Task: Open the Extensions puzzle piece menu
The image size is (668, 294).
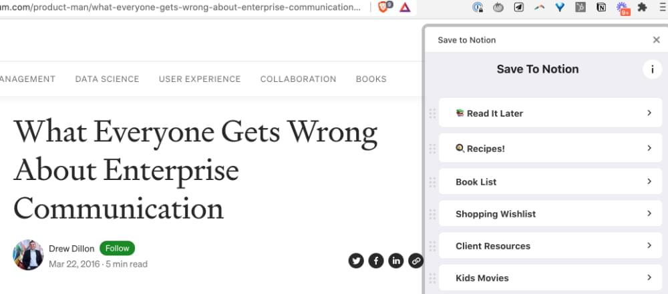Action: (x=642, y=8)
